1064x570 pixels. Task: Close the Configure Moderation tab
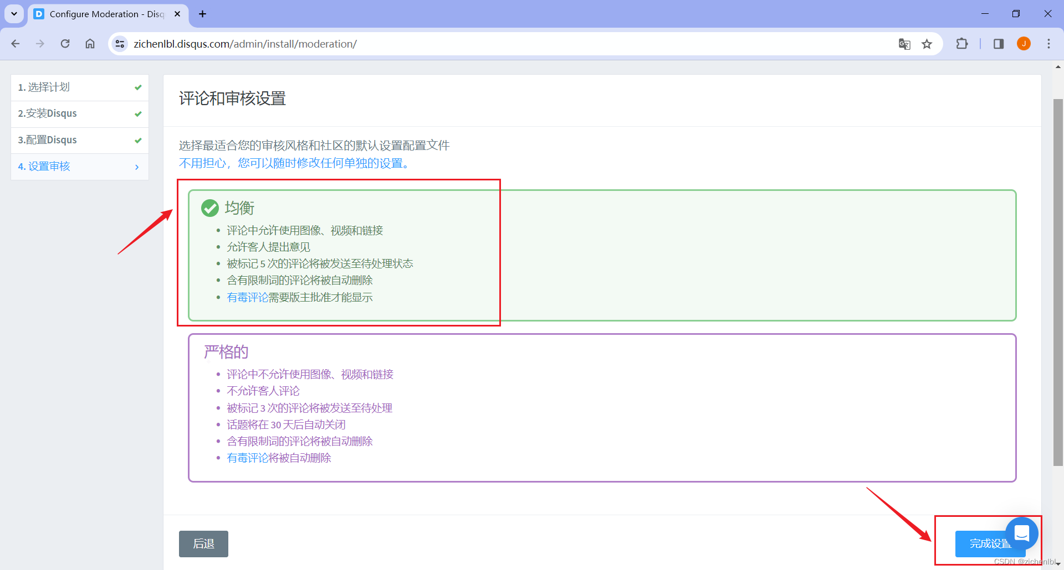click(x=177, y=14)
